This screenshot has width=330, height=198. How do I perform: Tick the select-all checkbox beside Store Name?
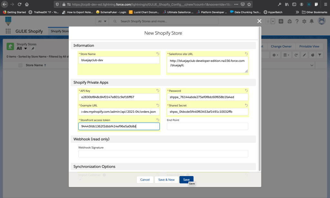(21, 65)
